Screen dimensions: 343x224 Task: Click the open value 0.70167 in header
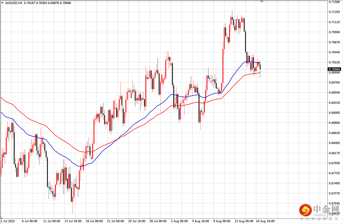30,3
